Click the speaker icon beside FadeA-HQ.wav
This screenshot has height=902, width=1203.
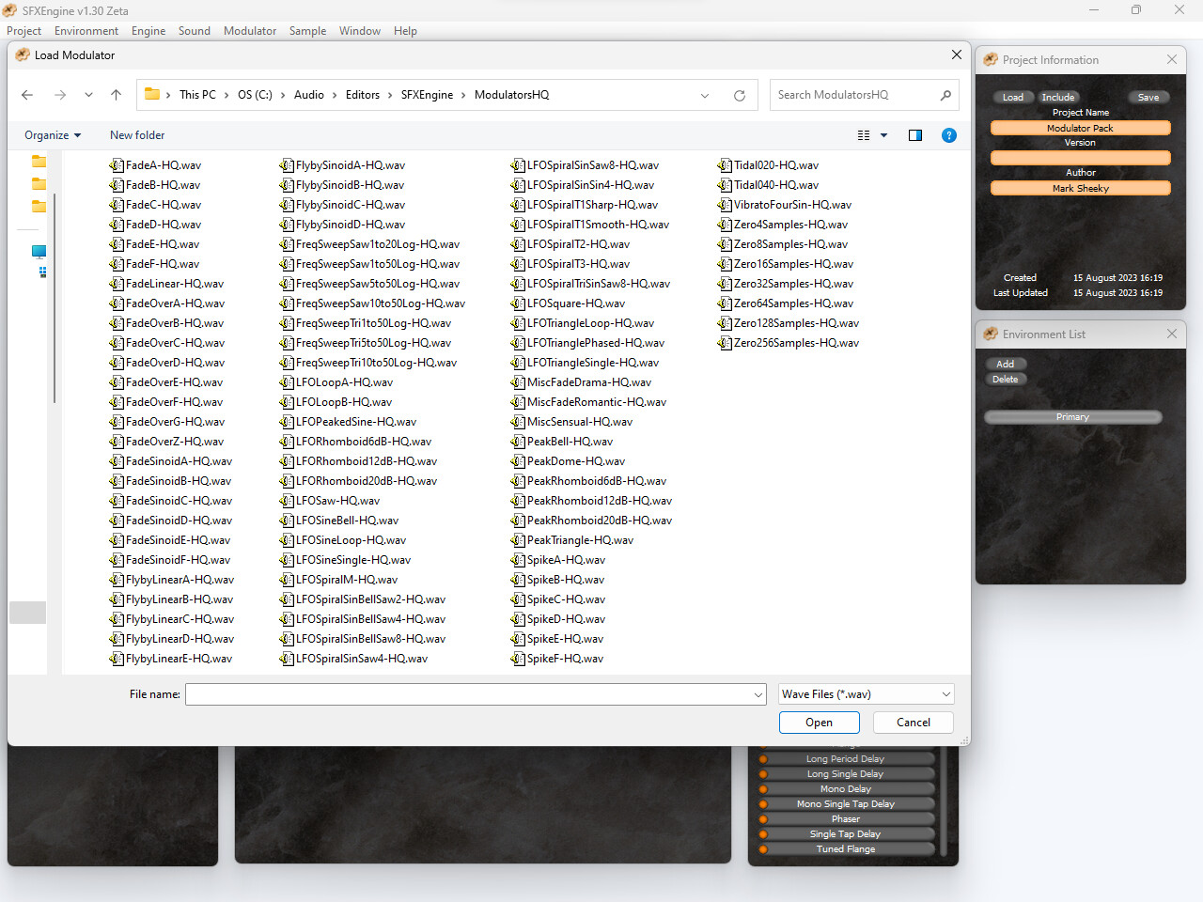pos(117,164)
